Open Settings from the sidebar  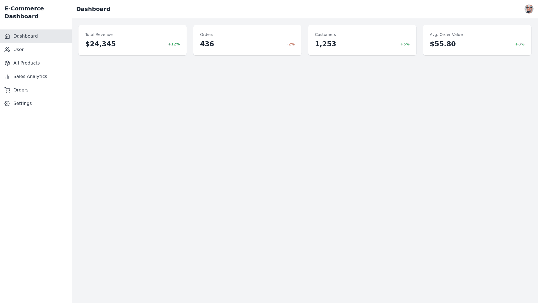23,104
